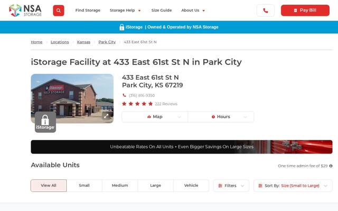Select the View All units tab

tap(49, 186)
